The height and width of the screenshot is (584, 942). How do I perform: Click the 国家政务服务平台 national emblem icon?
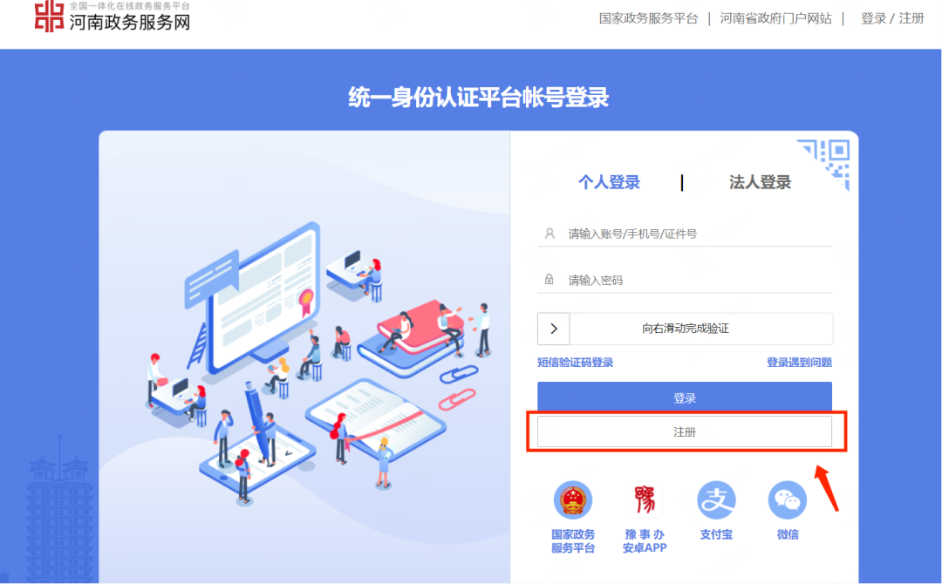[572, 500]
